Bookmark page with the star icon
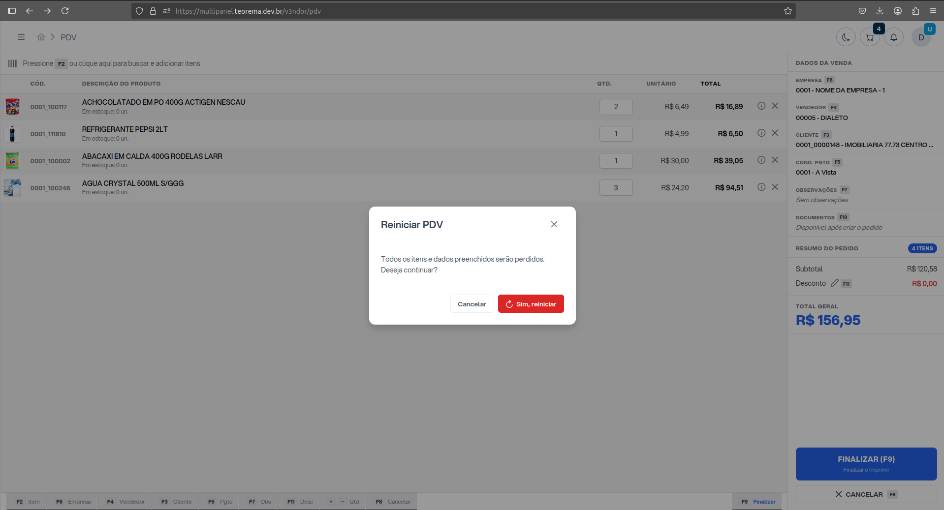This screenshot has width=944, height=510. (787, 11)
